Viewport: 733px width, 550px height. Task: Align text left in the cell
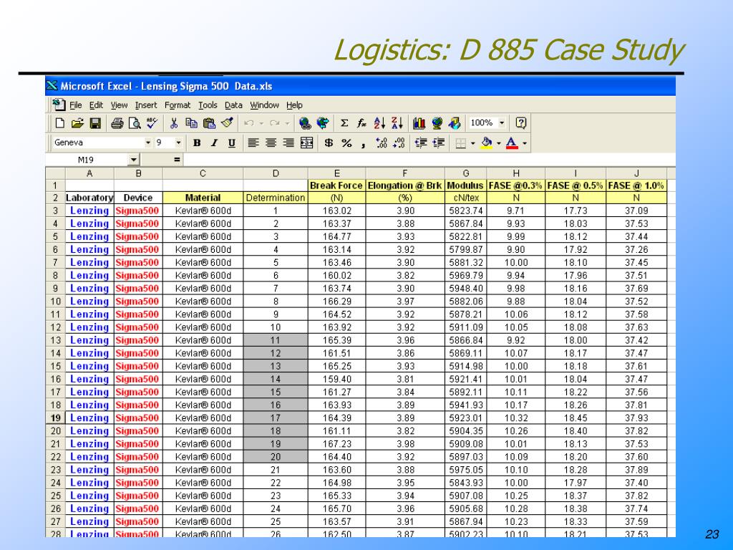pos(253,143)
